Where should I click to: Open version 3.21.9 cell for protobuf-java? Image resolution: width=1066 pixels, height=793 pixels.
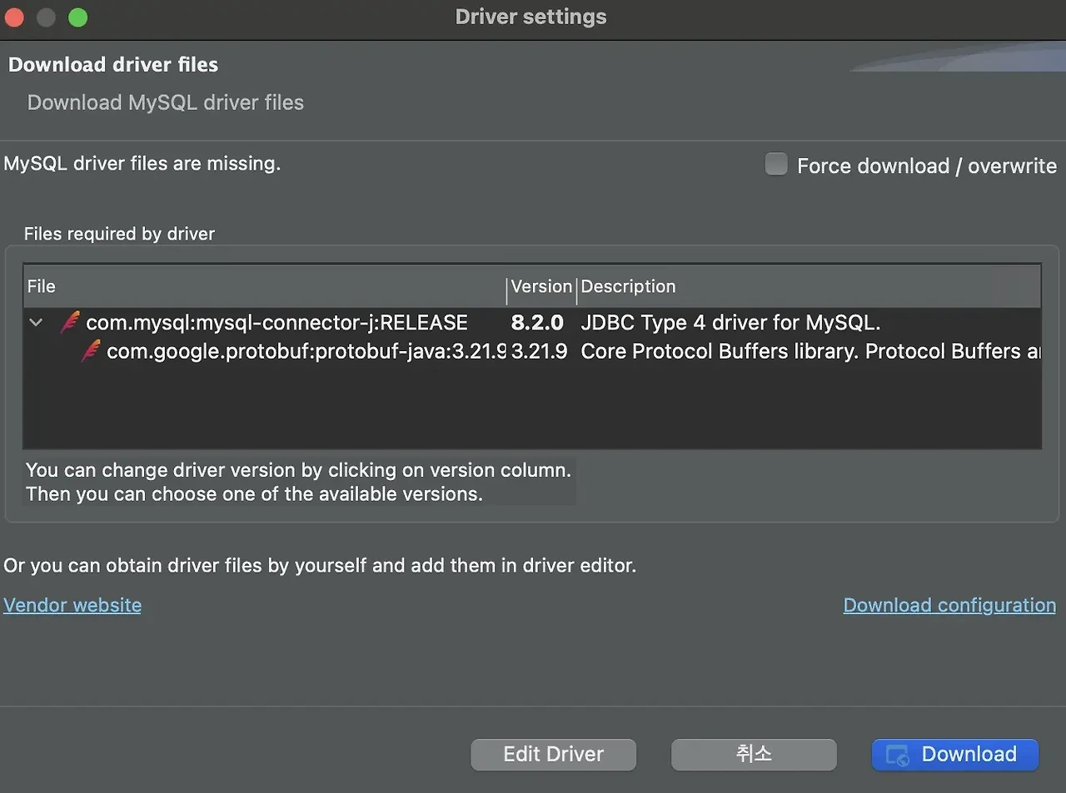click(540, 351)
